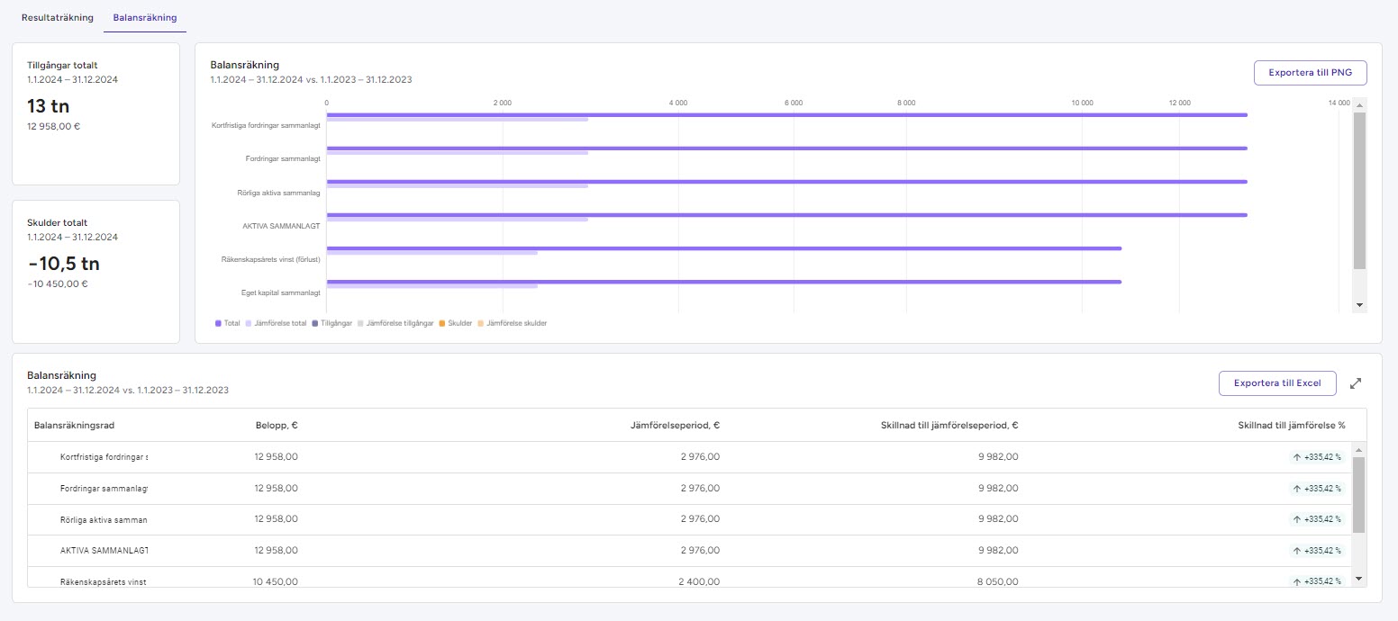Select the Räkenskapsårets vinst table row label
This screenshot has height=621, width=1398.
point(104,581)
